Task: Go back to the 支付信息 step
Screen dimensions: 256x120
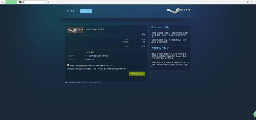Action: [70, 11]
